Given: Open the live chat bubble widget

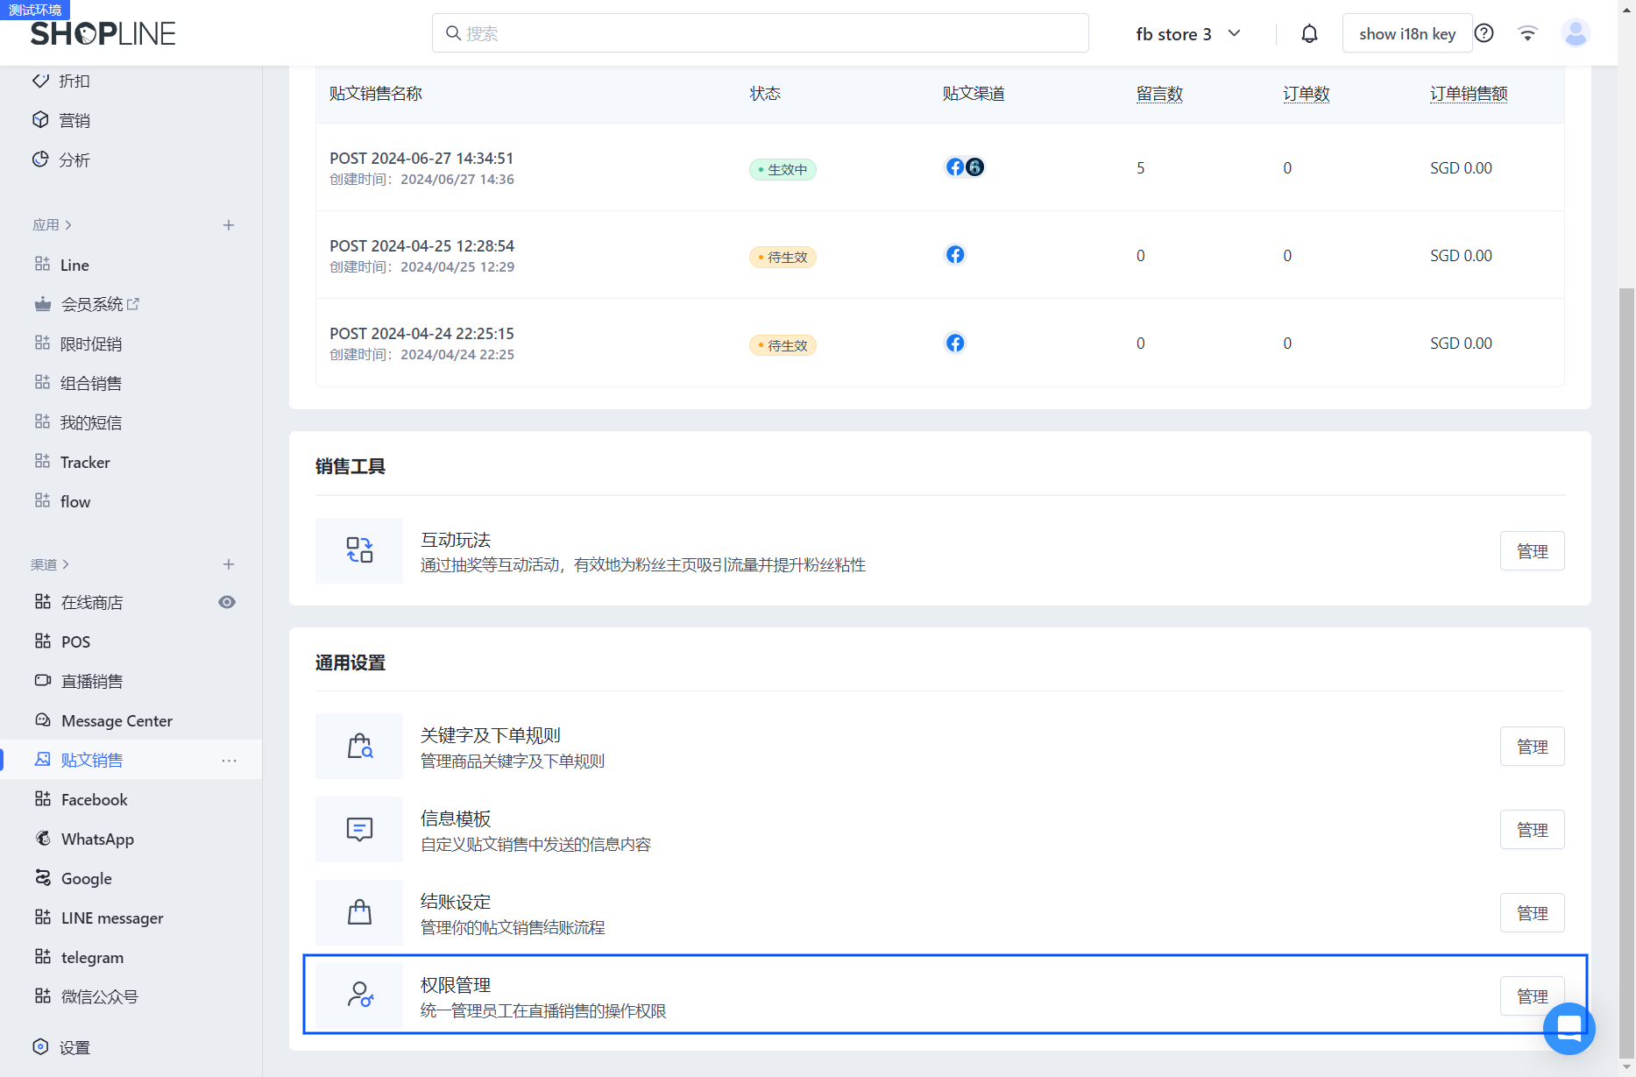Looking at the screenshot, I should point(1569,1028).
